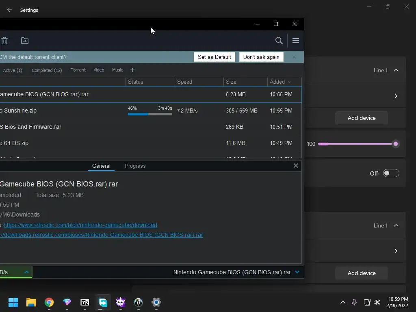Click the lower Add device button

pos(361,273)
